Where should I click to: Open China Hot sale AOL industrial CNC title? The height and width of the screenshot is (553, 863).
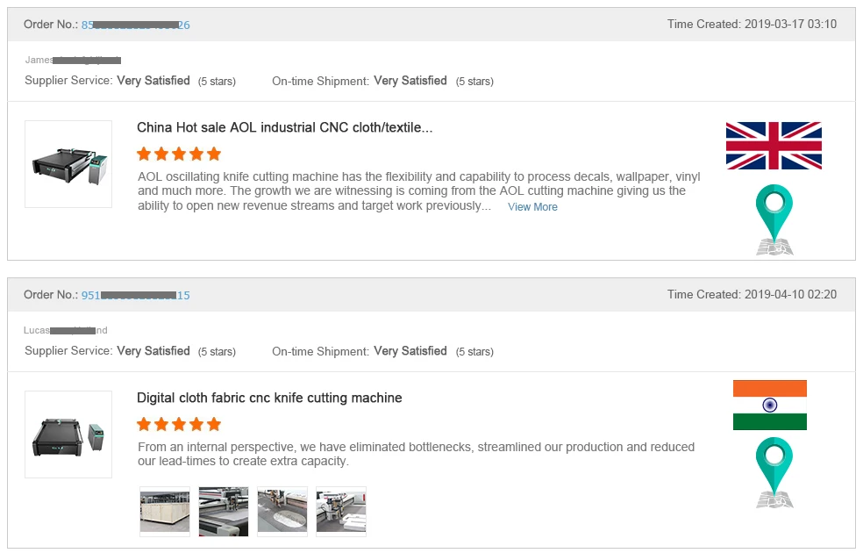point(284,127)
